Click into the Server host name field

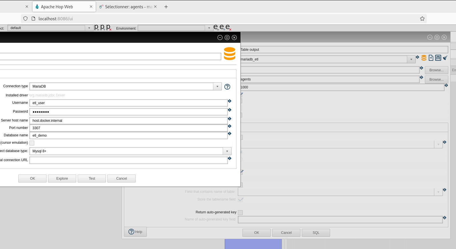[128, 121]
